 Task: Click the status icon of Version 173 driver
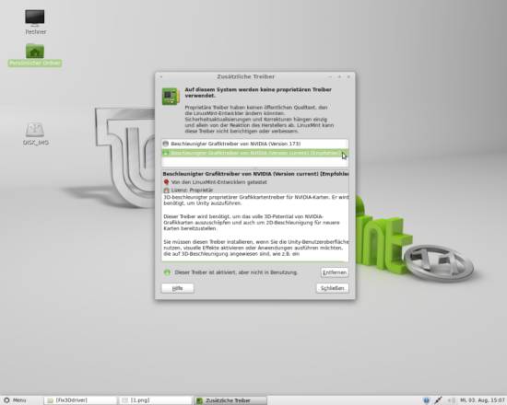166,144
